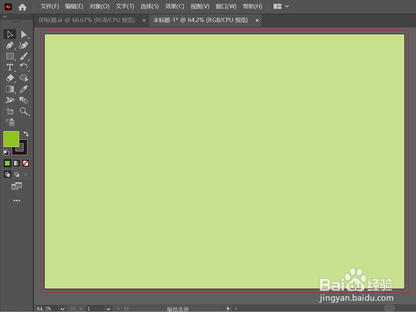Open the zoom level dropdown
The height and width of the screenshot is (312, 416).
[x=62, y=309]
